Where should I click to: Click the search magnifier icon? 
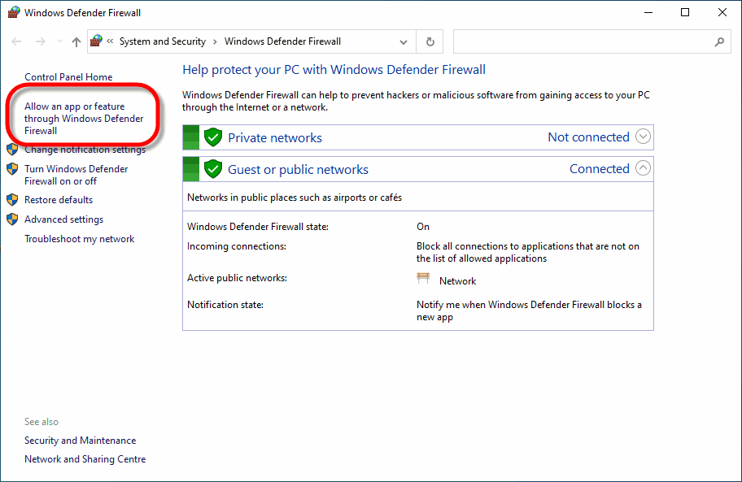(x=719, y=41)
